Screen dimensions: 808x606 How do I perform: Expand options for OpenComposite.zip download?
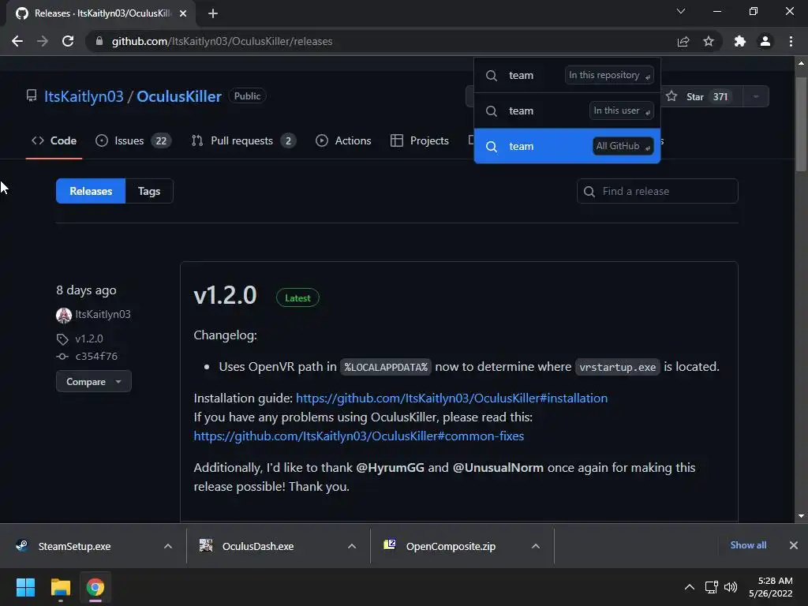point(536,546)
